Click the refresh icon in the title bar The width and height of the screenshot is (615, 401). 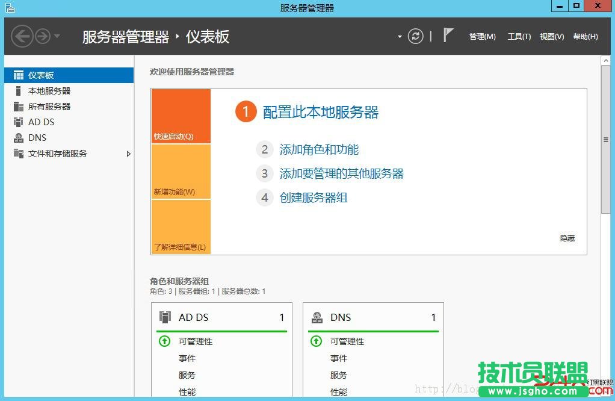coord(415,36)
